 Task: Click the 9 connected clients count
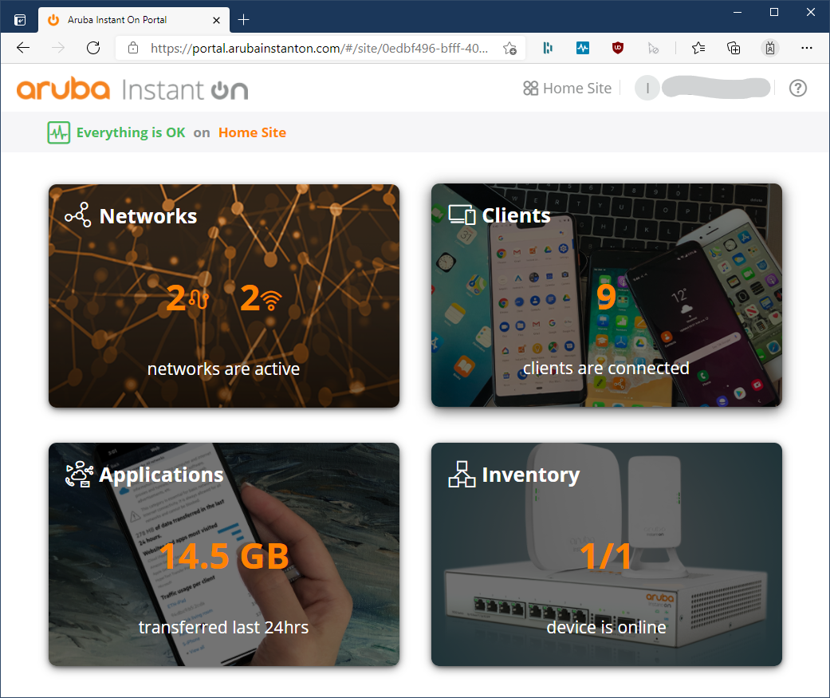[606, 297]
